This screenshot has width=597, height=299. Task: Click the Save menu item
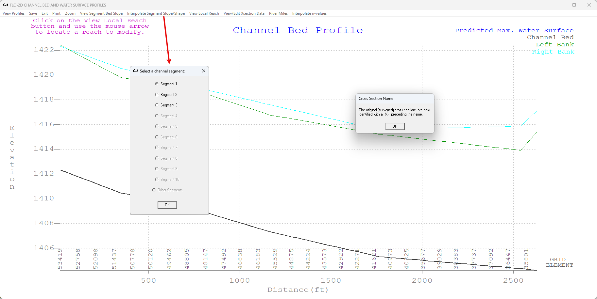(33, 13)
